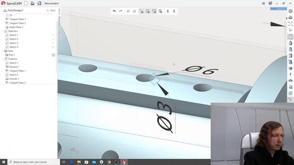The image size is (294, 165).
Task: Undo the last action
Action: pyautogui.click(x=114, y=11)
